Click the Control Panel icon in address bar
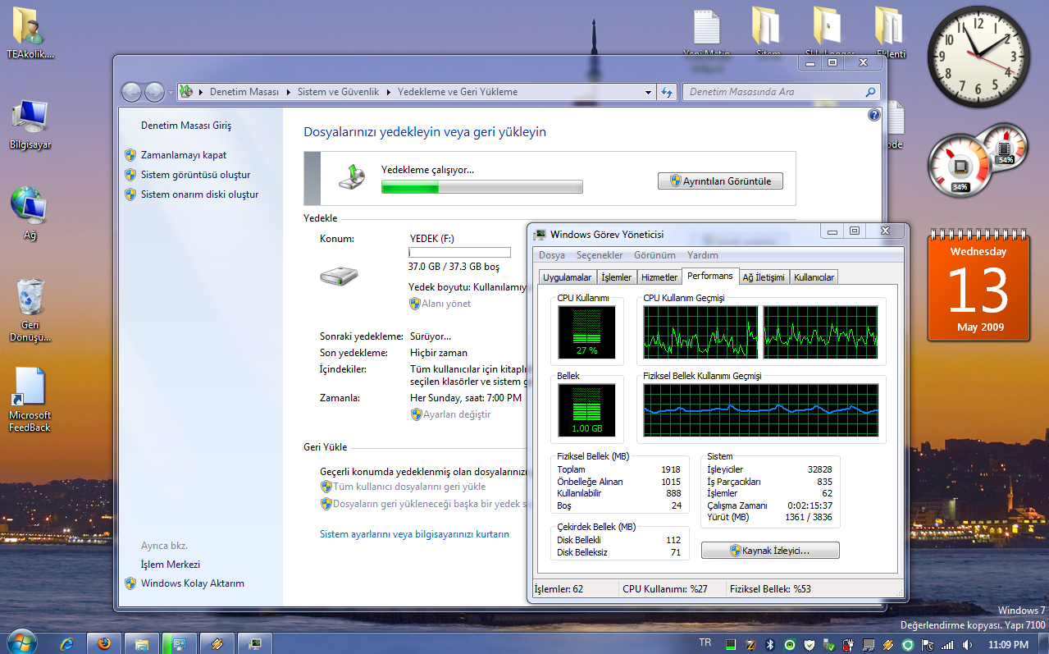1049x654 pixels. point(186,92)
